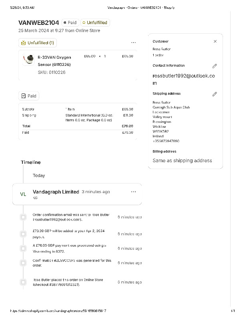Image resolution: width=245 pixels, height=318 pixels.
Task: Select the order confirmation email timeline marker
Action: tap(23, 217)
